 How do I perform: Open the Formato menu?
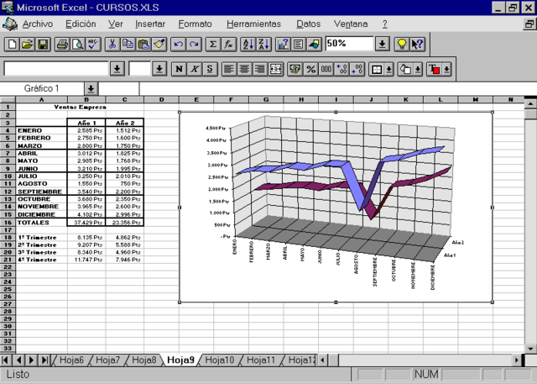(x=195, y=24)
